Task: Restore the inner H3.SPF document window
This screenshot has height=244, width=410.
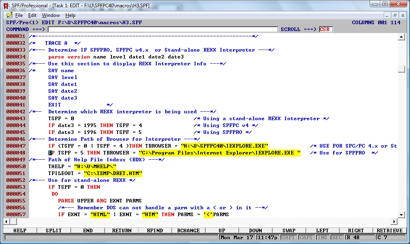Action: click(395, 16)
